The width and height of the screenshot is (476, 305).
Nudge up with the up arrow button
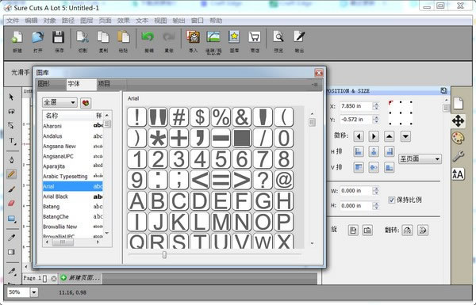pyautogui.click(x=390, y=136)
